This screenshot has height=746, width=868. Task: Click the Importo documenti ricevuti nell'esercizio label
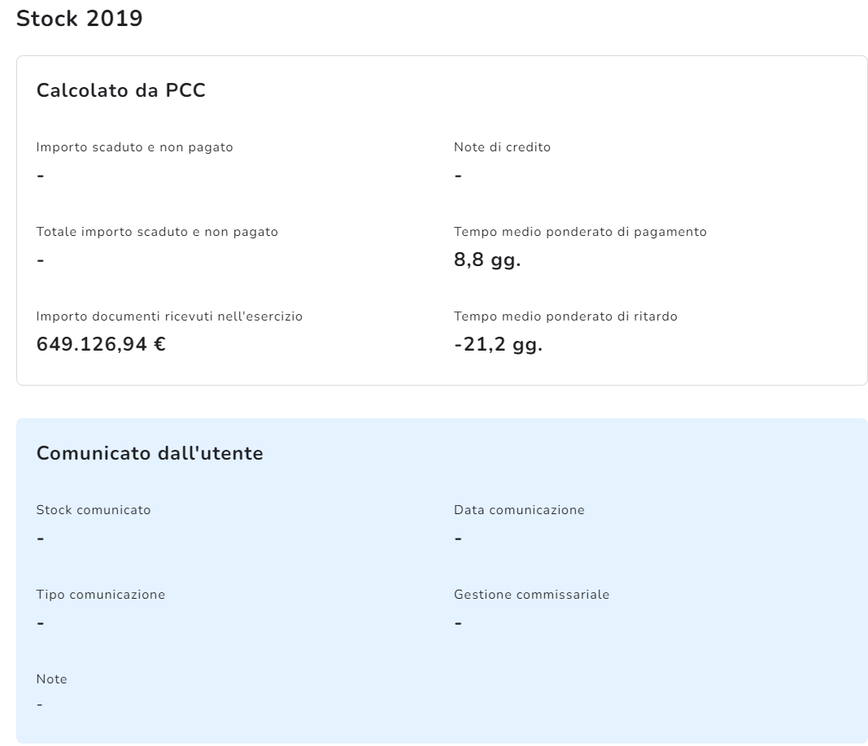coord(169,316)
